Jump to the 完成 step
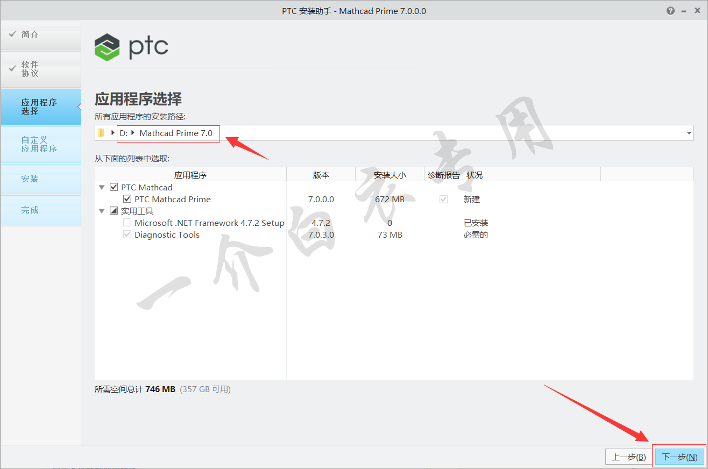Screen dimensions: 708x469 (41, 210)
